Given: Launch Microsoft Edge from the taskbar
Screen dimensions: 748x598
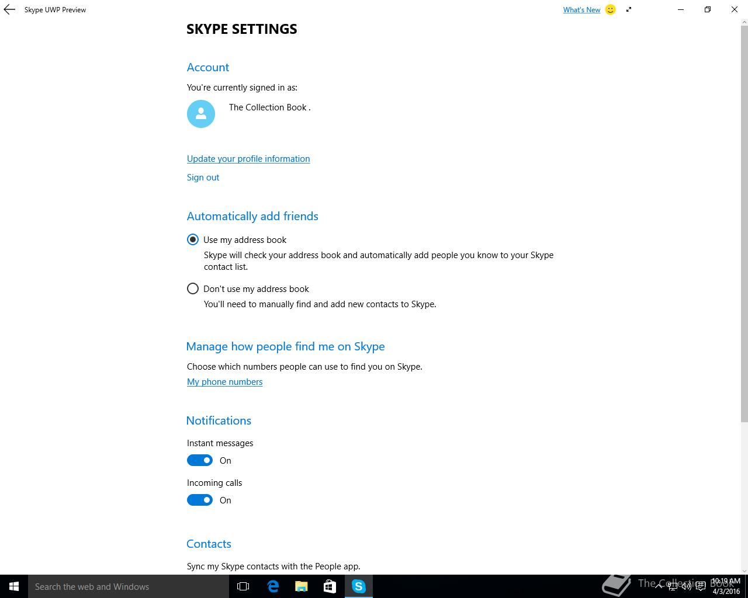Looking at the screenshot, I should [273, 586].
